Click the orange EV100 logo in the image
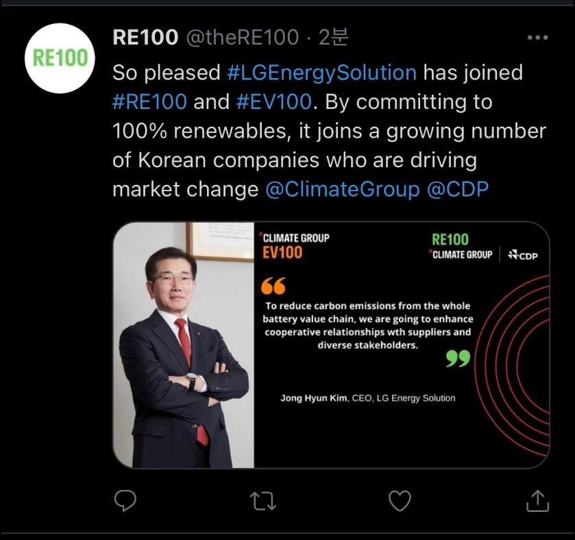The image size is (575, 540). click(x=282, y=253)
